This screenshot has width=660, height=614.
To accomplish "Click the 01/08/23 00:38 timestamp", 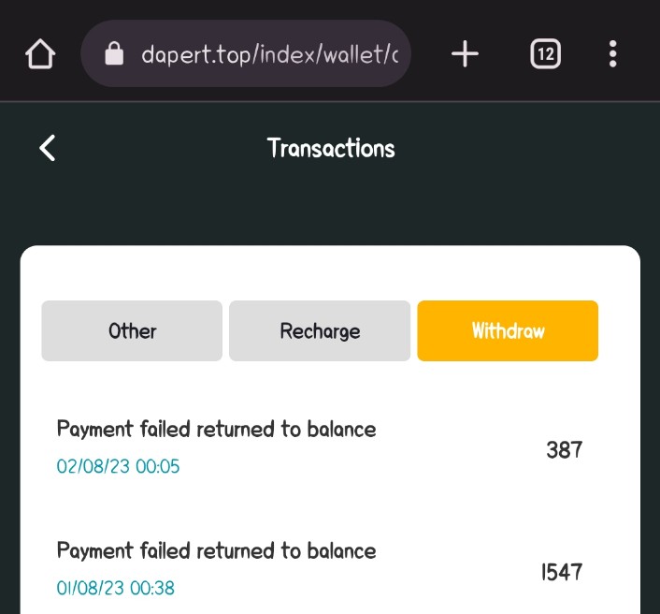I will (x=115, y=588).
